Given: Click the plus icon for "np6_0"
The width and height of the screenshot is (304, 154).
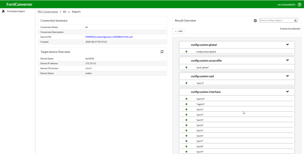Looking at the screenshot, I should [186, 83].
